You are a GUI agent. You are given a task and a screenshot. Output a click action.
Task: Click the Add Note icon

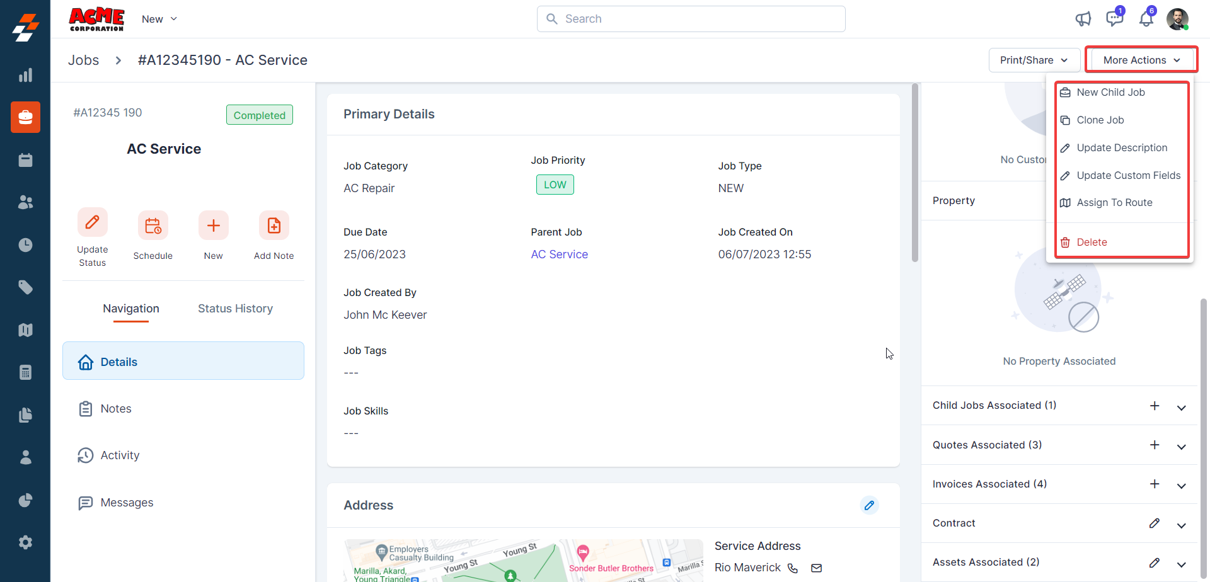click(274, 225)
